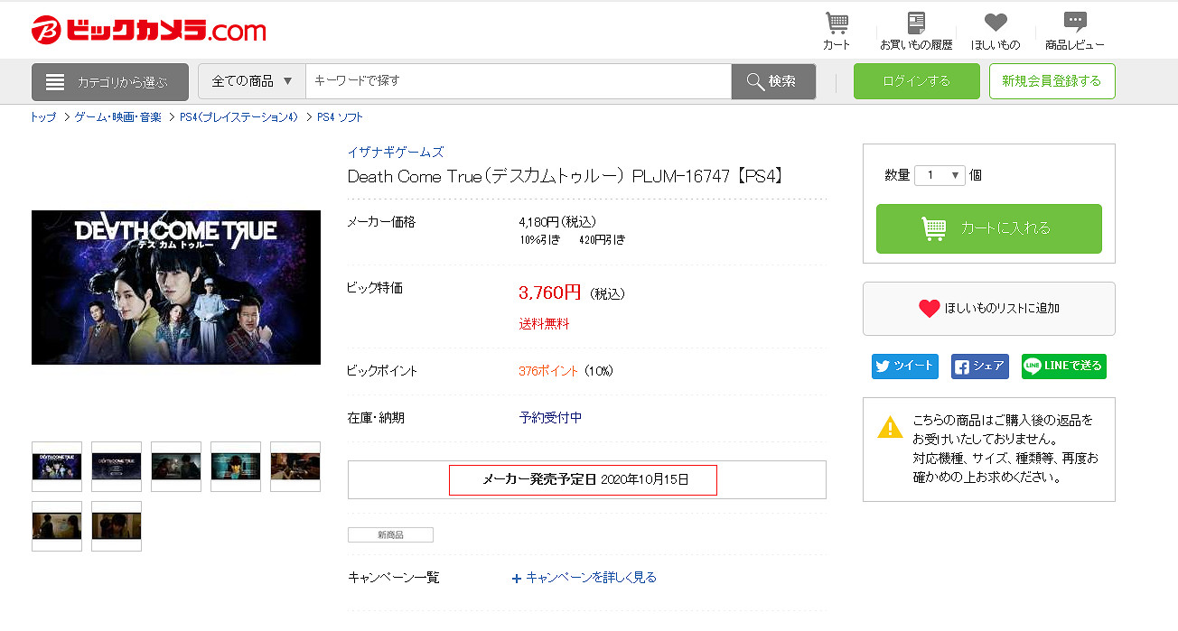Open the quantity dropdown selector
This screenshot has width=1178, height=631.
click(940, 176)
